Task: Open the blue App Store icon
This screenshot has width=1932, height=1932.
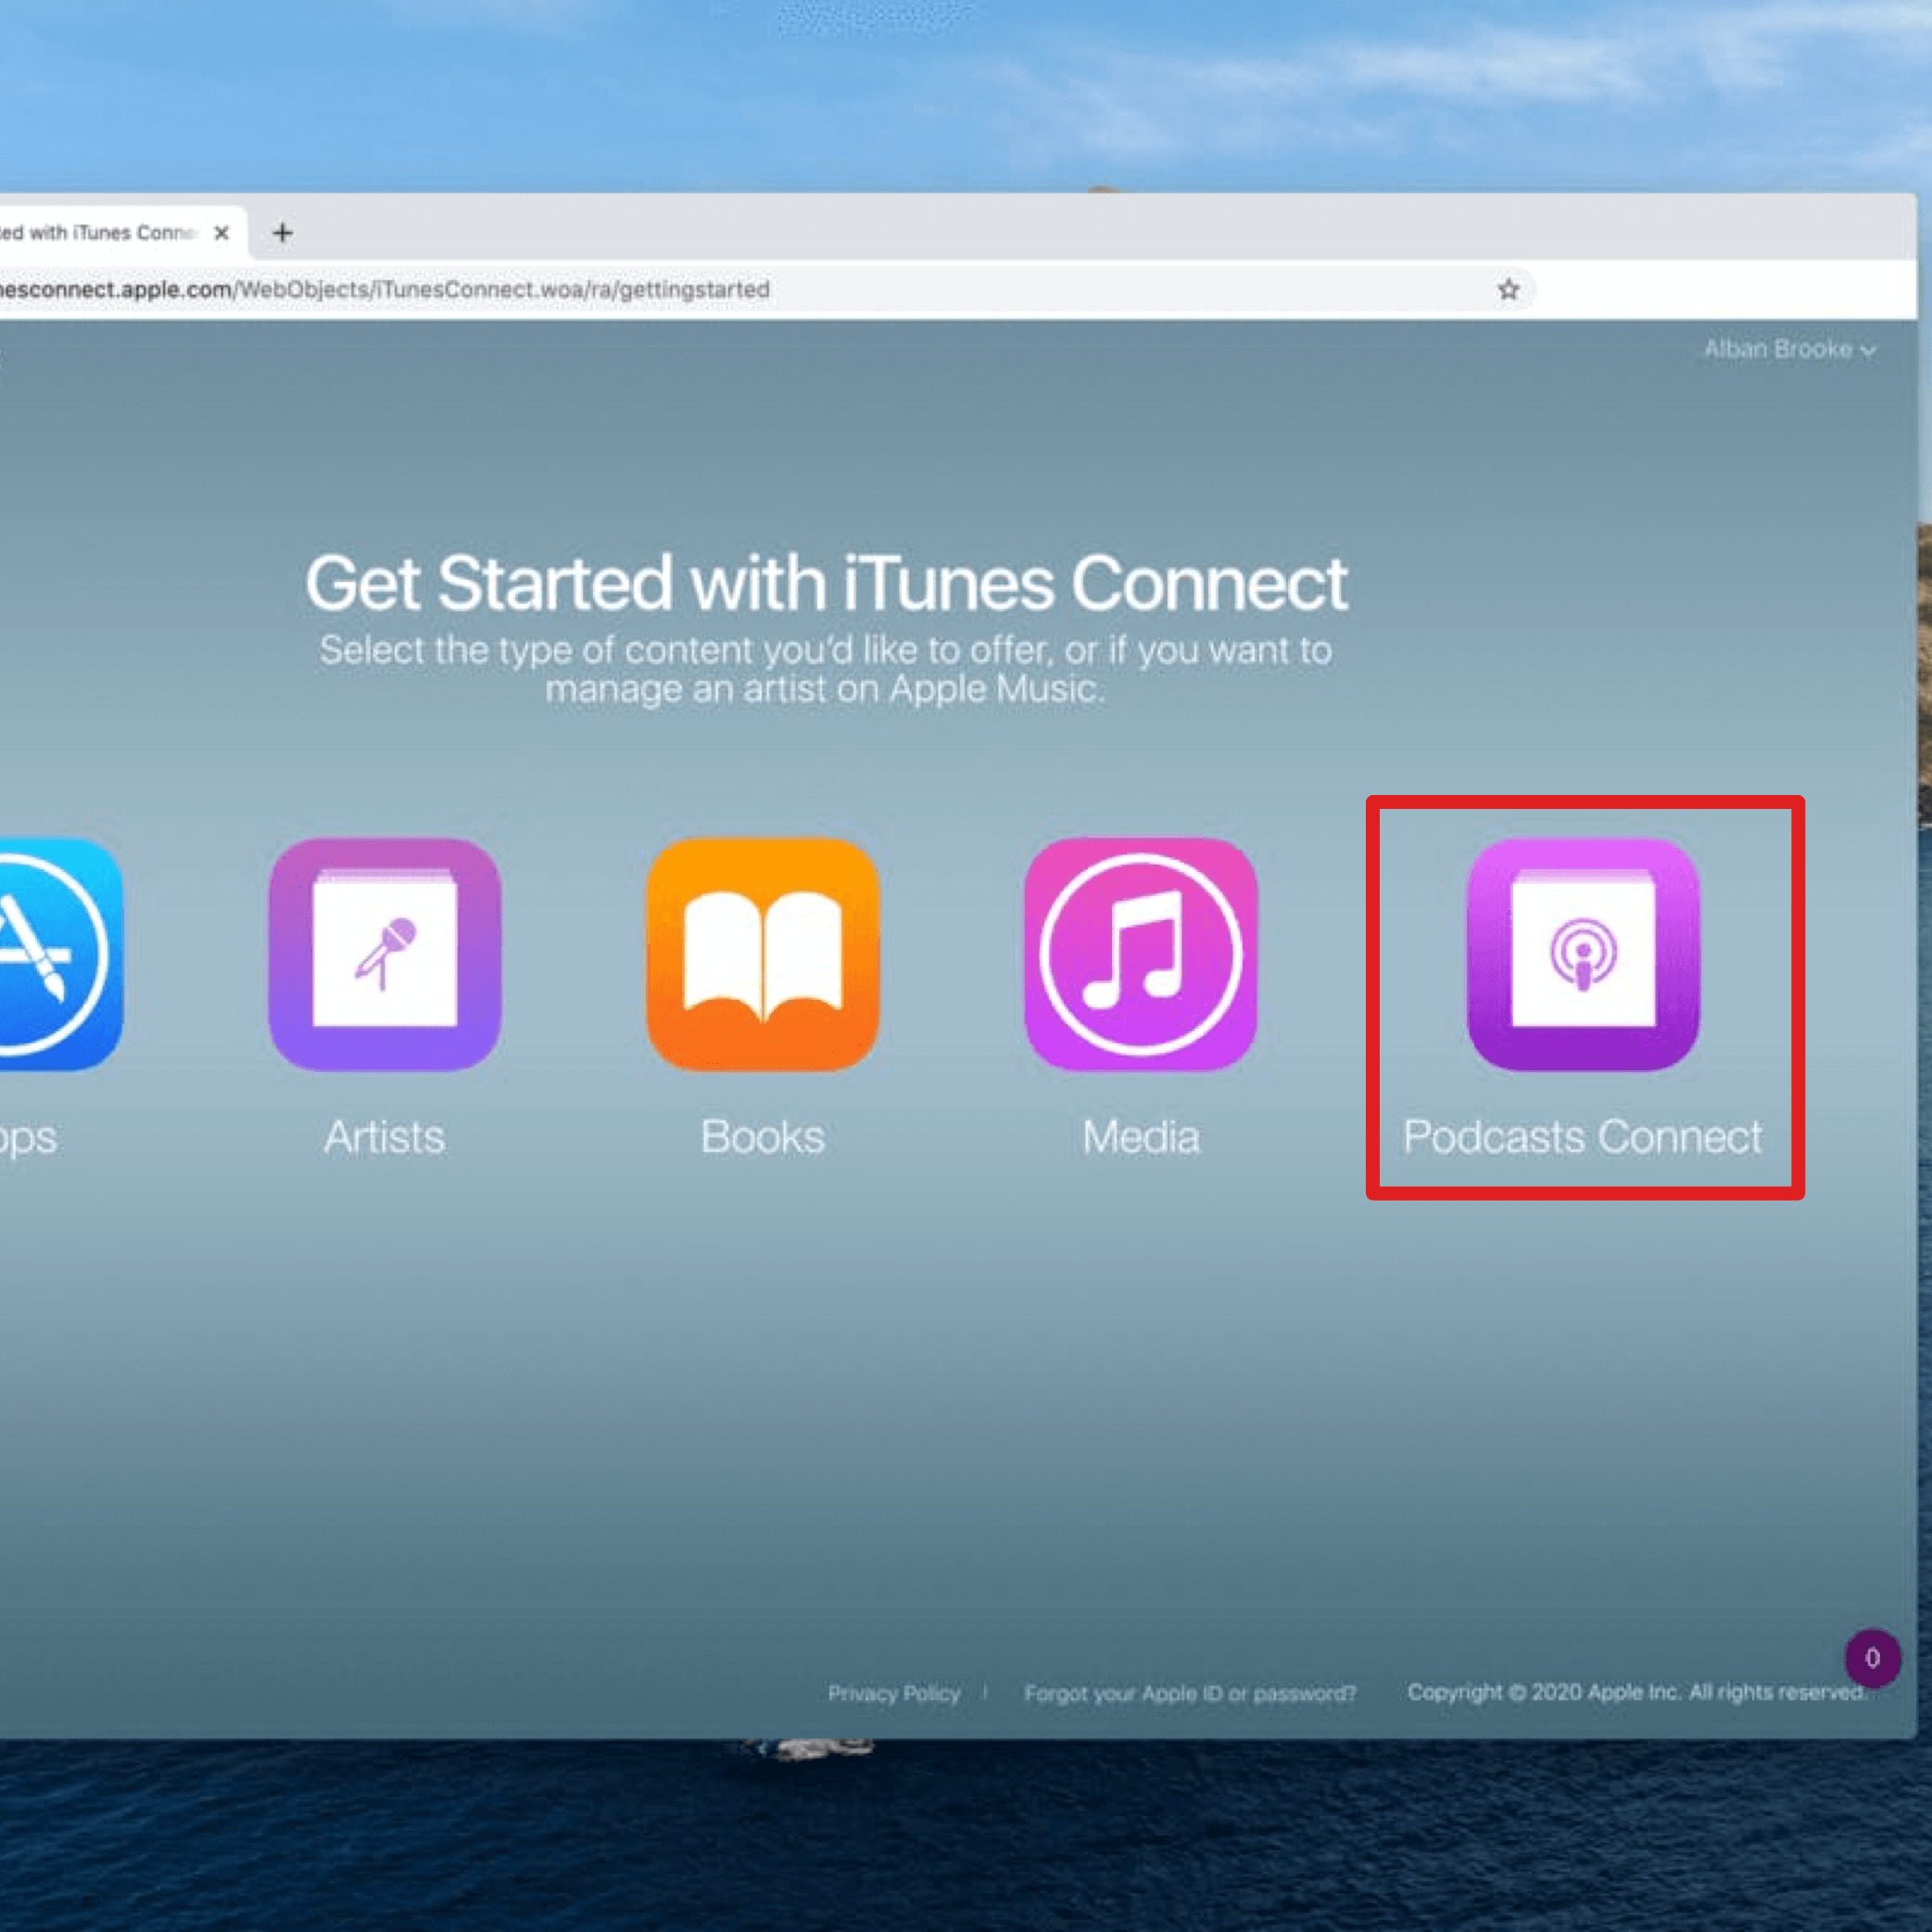Action: pyautogui.click(x=60, y=954)
